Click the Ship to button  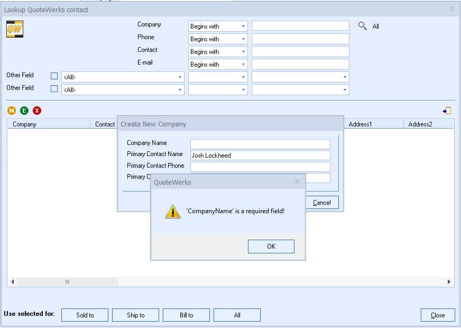(x=135, y=315)
